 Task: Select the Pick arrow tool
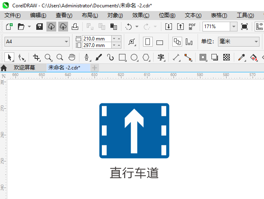(x=9, y=57)
